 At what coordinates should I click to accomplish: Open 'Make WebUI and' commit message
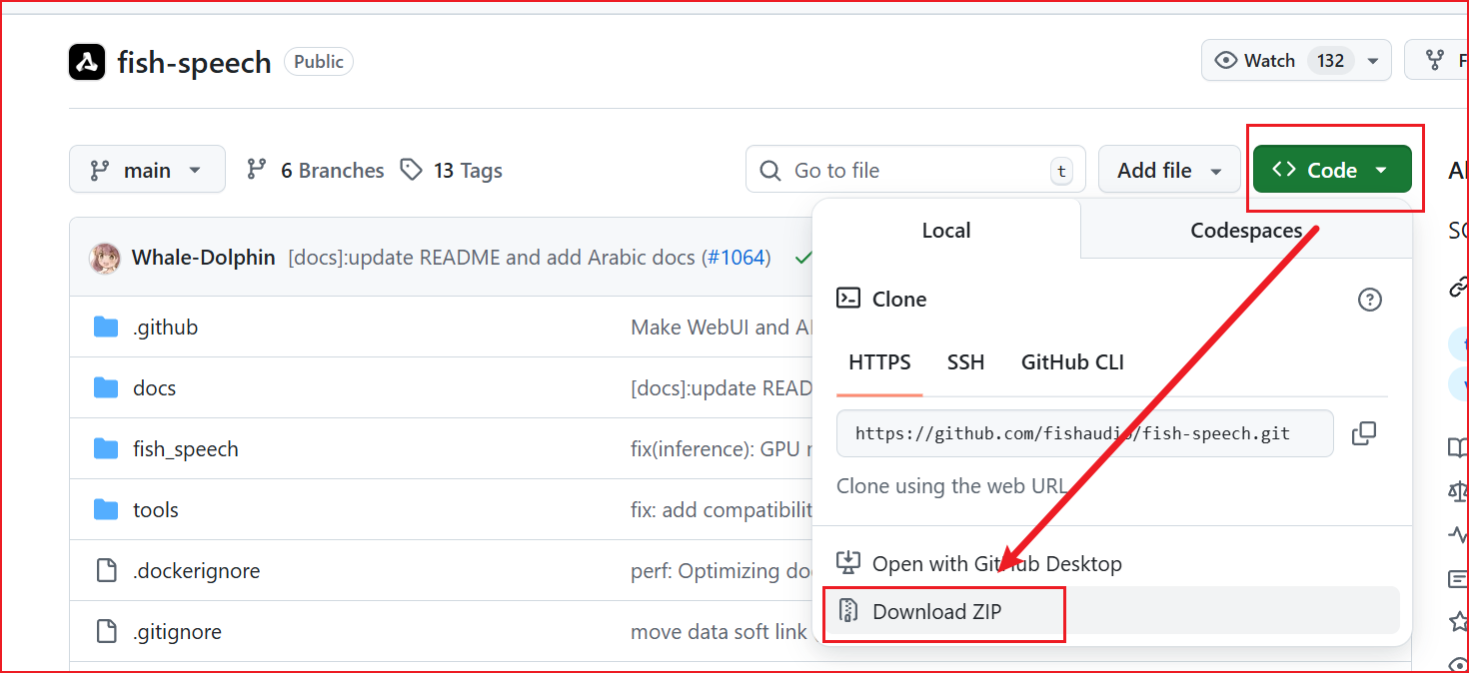coord(722,327)
